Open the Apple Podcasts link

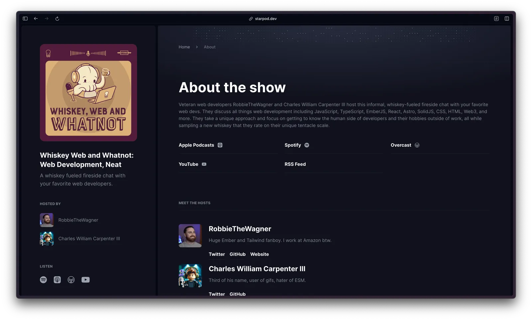pos(200,145)
